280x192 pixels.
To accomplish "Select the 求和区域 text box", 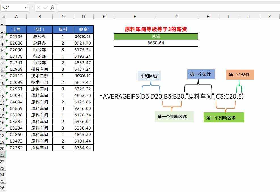I will pyautogui.click(x=149, y=76).
